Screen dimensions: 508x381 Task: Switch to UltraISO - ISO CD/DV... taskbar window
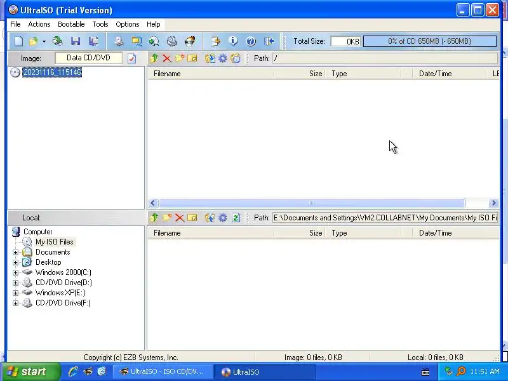point(163,372)
